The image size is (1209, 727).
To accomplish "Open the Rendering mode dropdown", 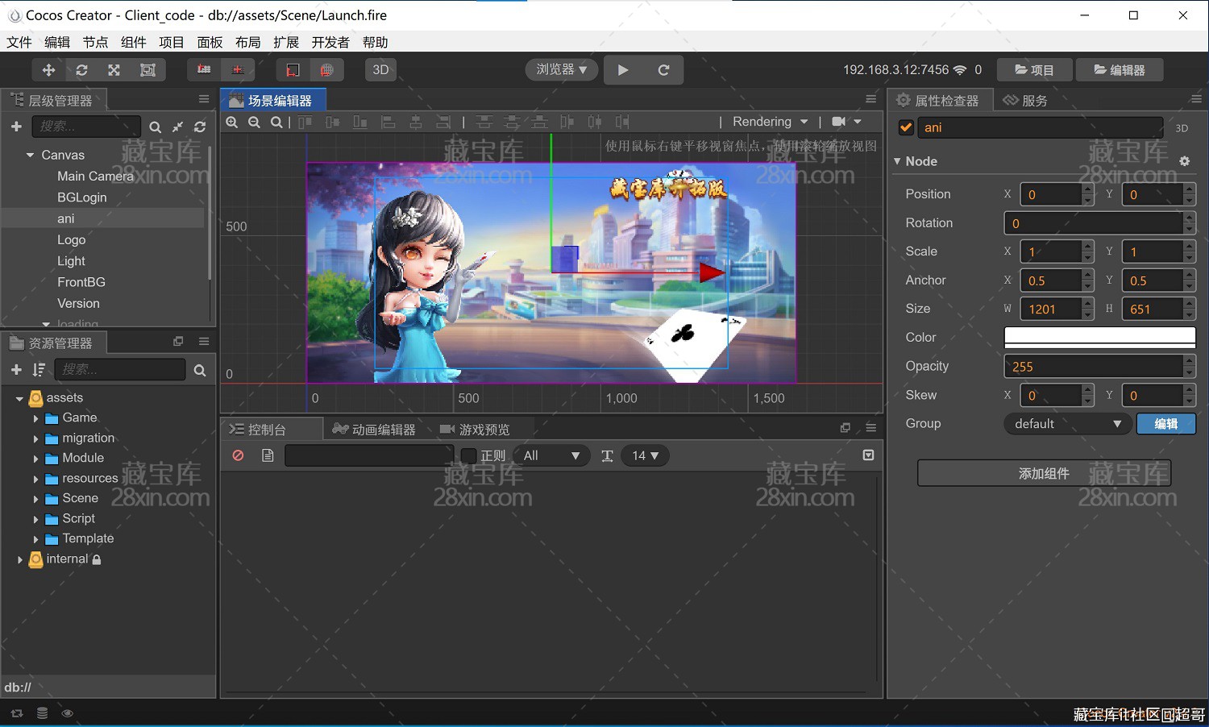I will point(770,122).
